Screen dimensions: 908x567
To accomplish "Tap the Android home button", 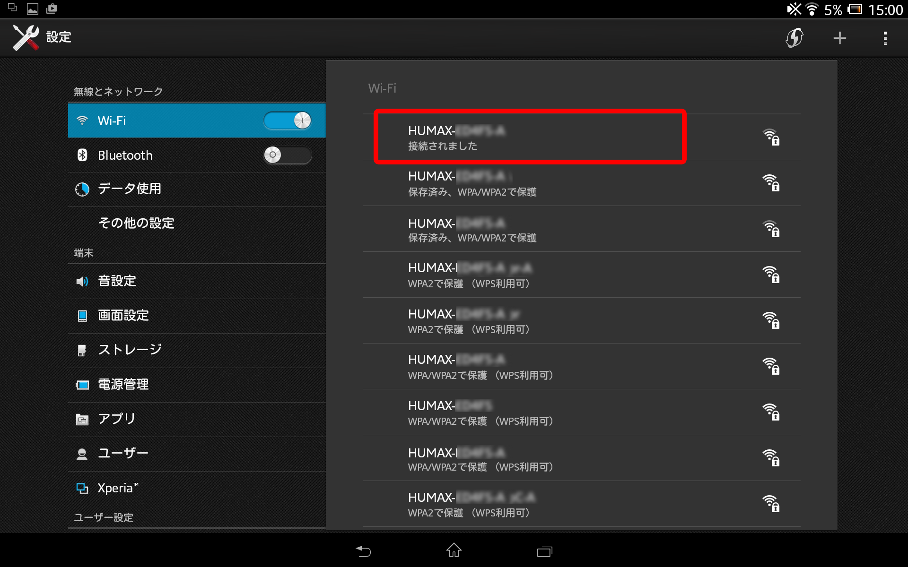I will [x=454, y=550].
